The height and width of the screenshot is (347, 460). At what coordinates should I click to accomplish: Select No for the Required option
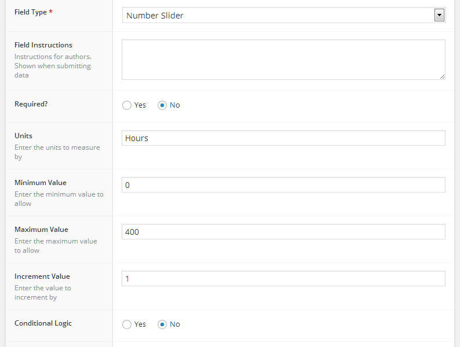[x=162, y=105]
